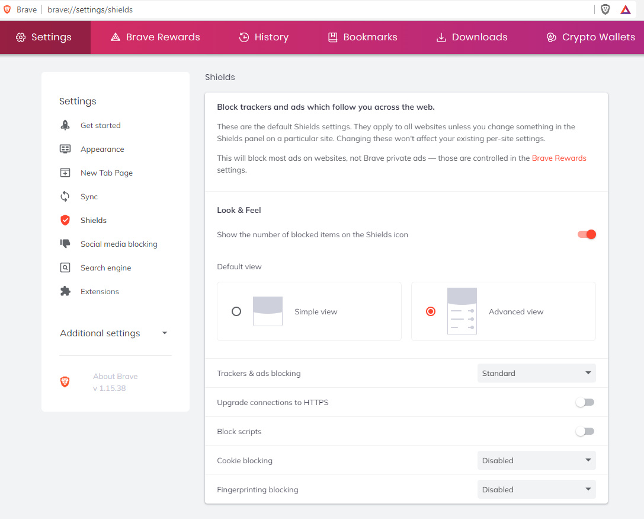This screenshot has width=644, height=519.
Task: Click the Brave Rewards triangle tab icon
Action: coord(116,37)
